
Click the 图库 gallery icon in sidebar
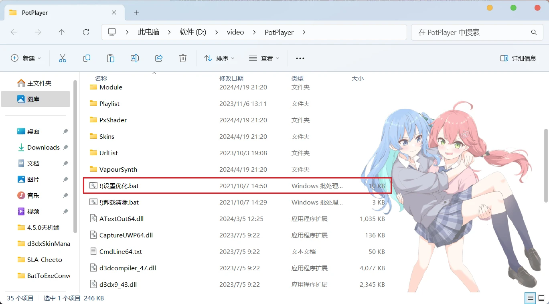click(x=21, y=99)
